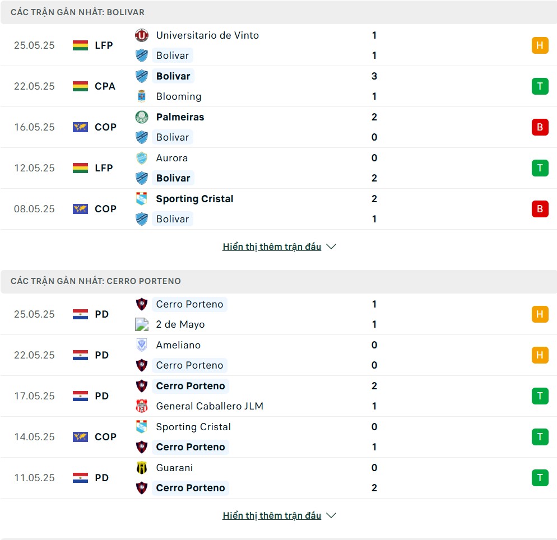The image size is (557, 540).
Task: Click the Ameliano team logo
Action: coord(142,345)
